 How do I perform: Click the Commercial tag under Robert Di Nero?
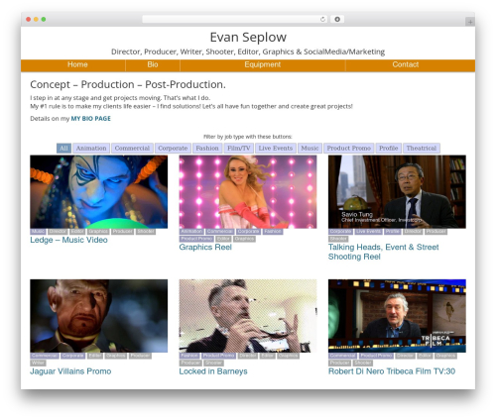343,356
